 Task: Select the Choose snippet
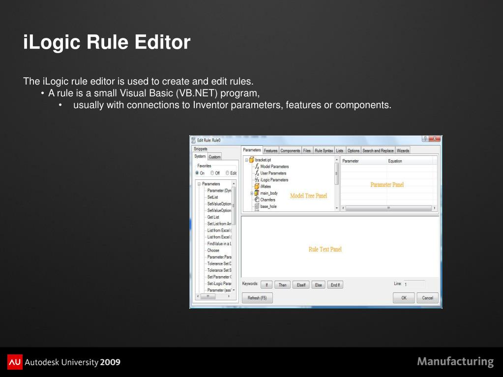(x=213, y=250)
